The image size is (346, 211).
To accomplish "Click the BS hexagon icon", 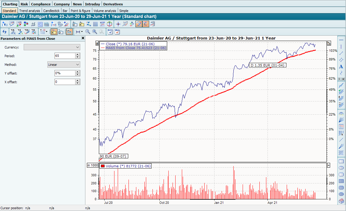I will click(x=110, y=24).
